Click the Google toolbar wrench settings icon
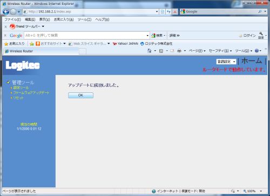 click(x=261, y=33)
